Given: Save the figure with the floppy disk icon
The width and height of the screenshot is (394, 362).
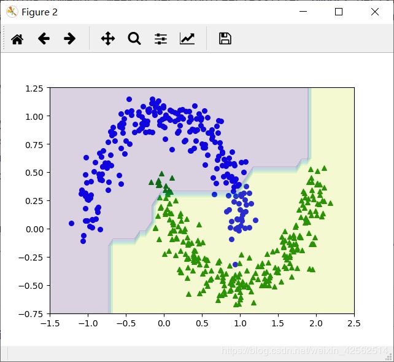Looking at the screenshot, I should (x=225, y=39).
